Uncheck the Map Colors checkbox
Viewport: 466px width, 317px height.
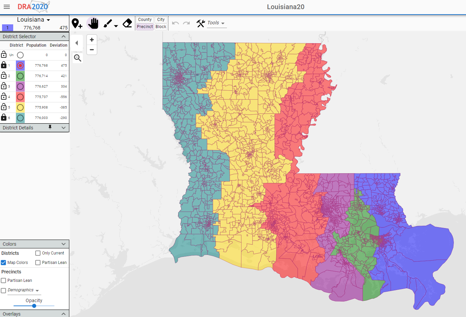tap(3, 263)
